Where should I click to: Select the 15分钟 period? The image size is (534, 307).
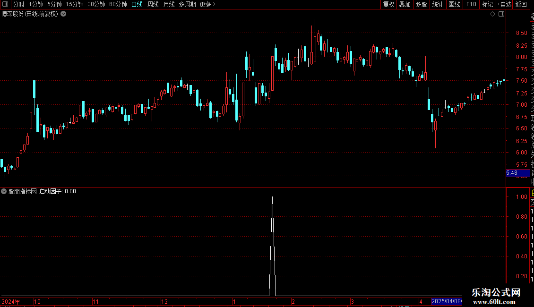(74, 4)
